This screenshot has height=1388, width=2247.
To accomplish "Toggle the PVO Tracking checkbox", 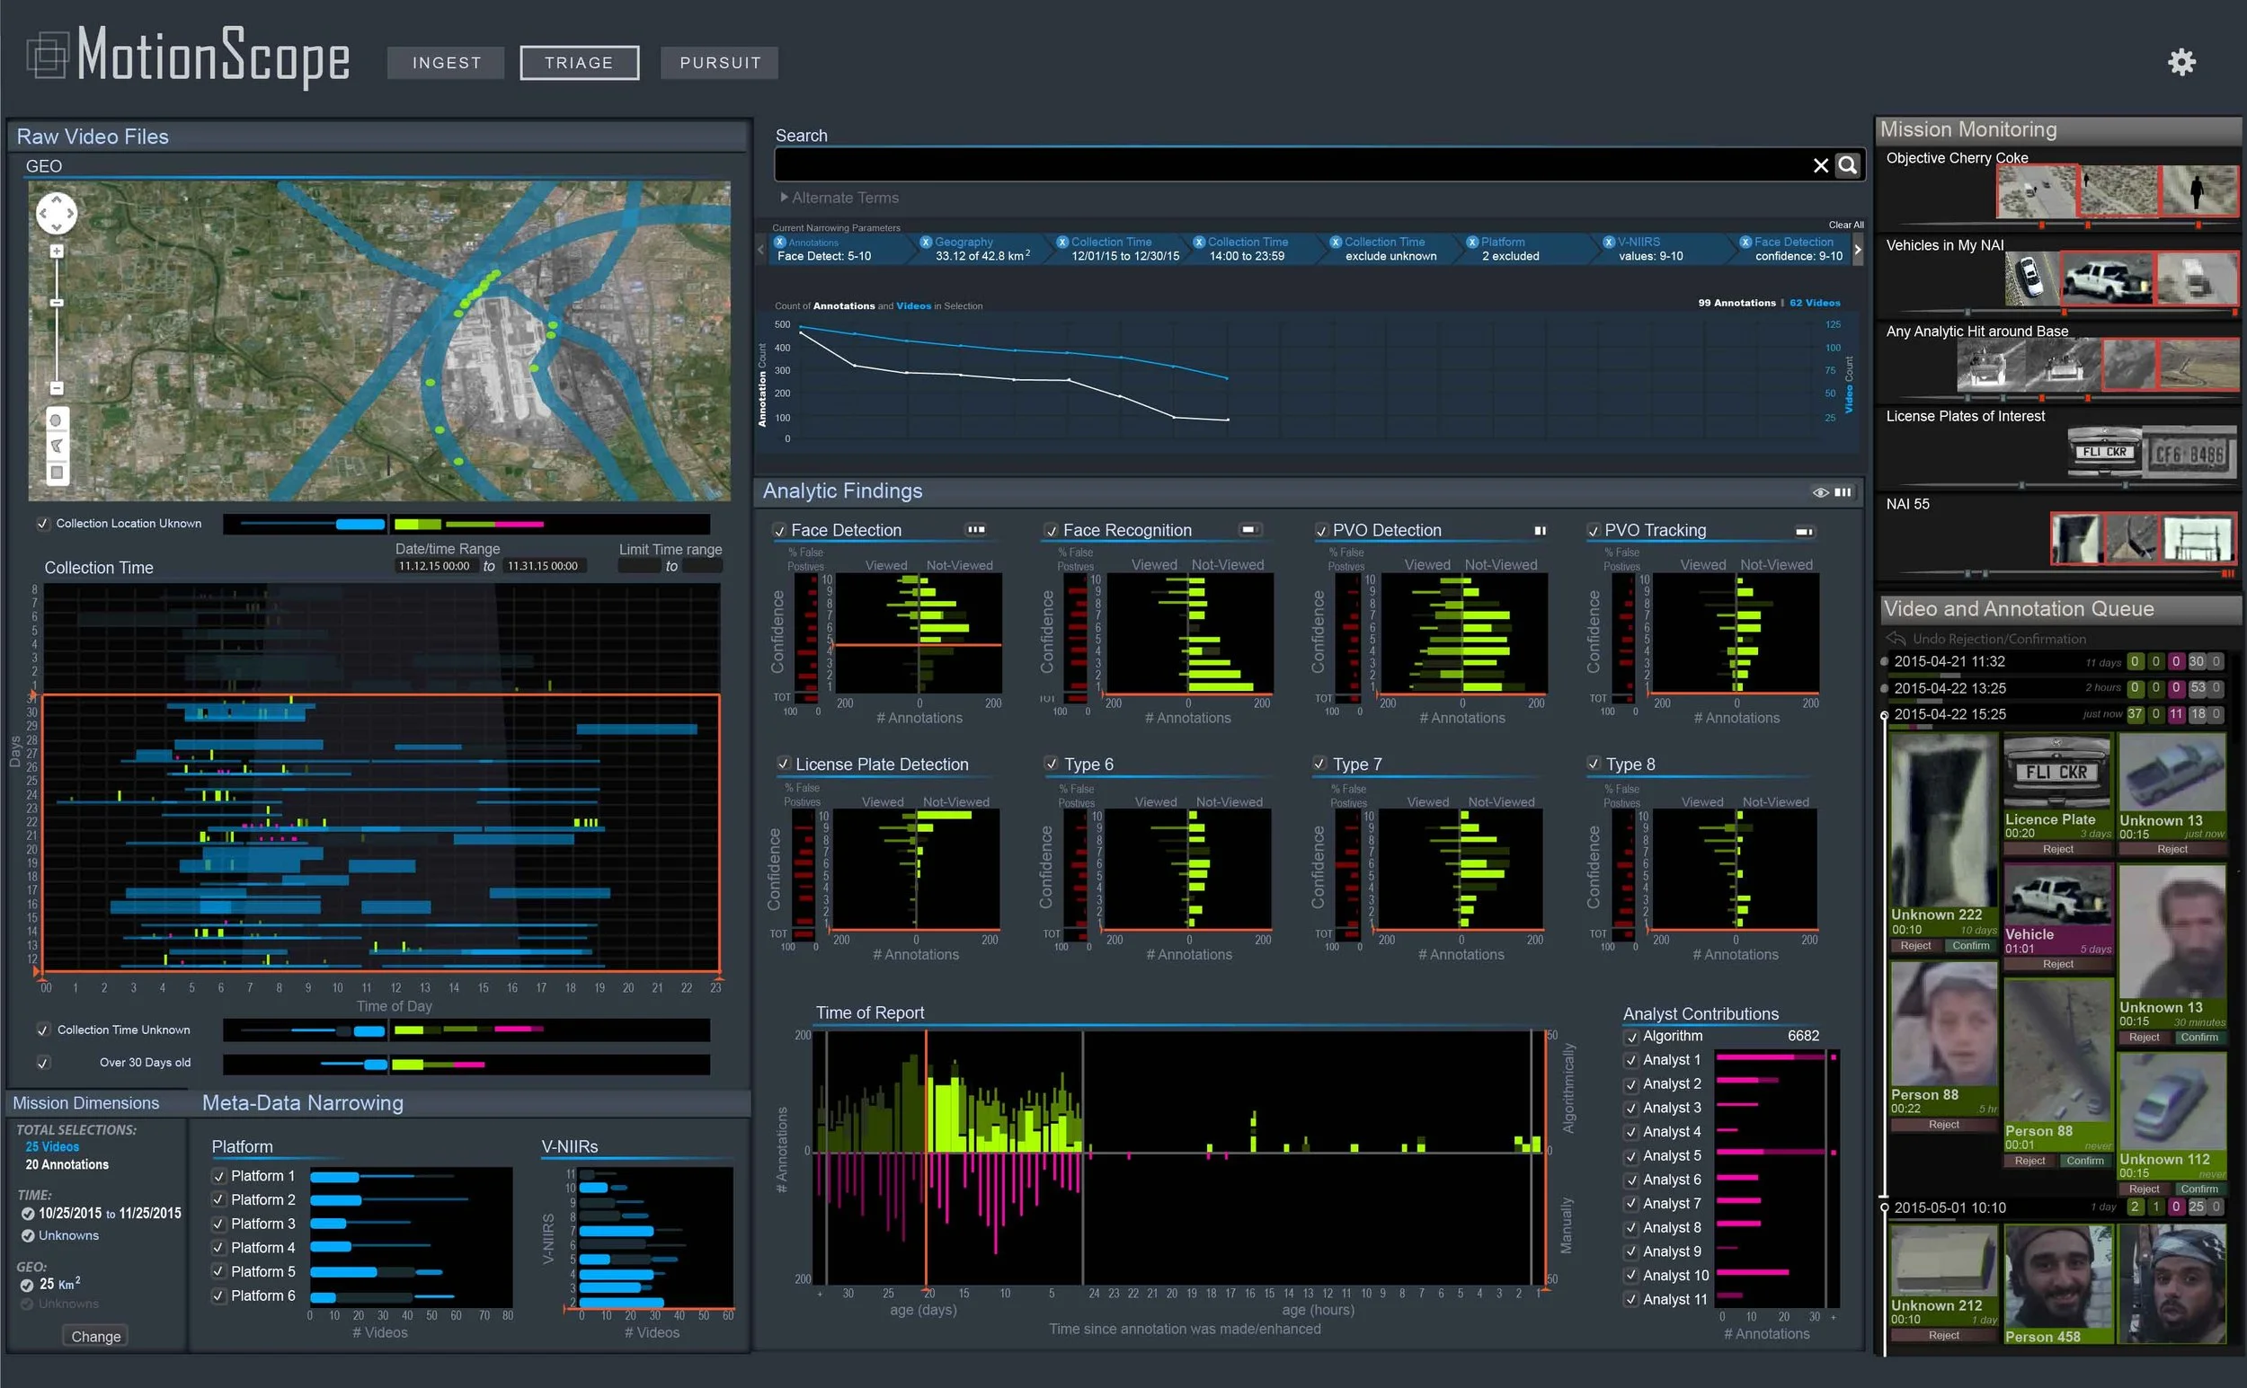I will pyautogui.click(x=1594, y=531).
